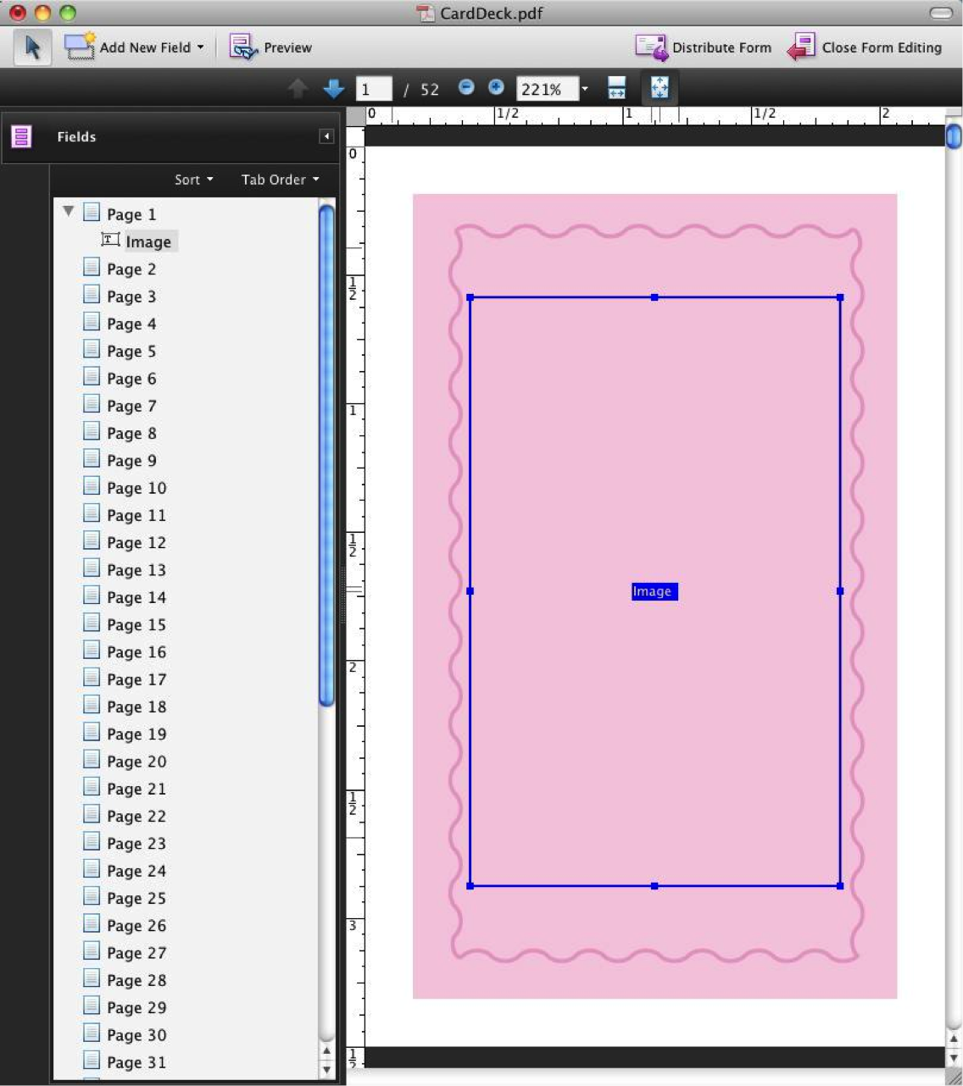Click Distribute Form

click(x=704, y=47)
